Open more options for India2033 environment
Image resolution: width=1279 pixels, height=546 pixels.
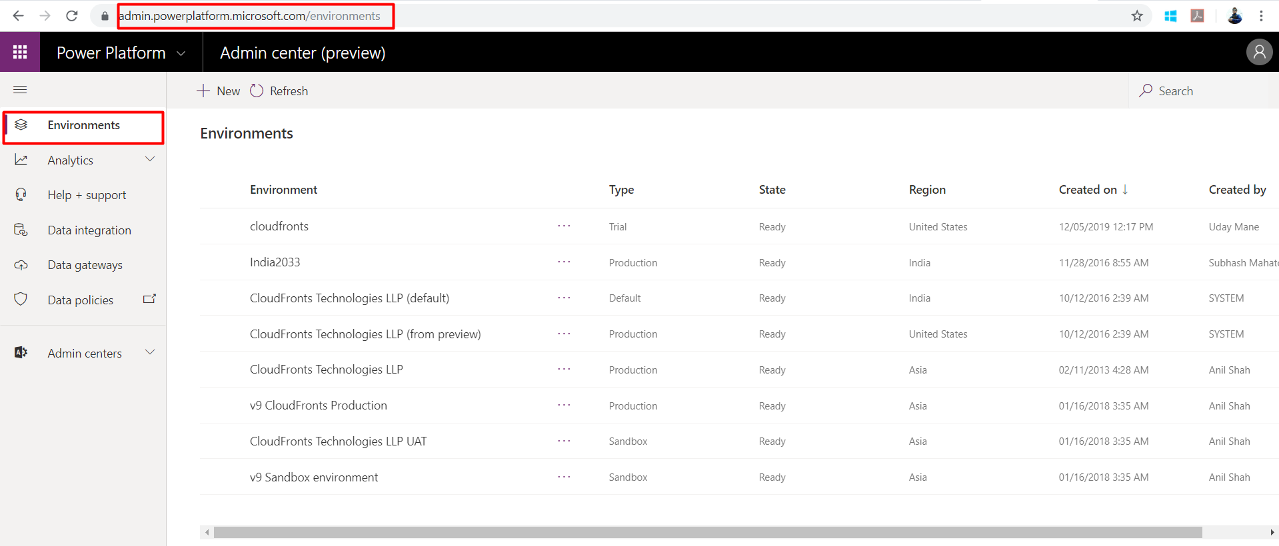pos(564,262)
